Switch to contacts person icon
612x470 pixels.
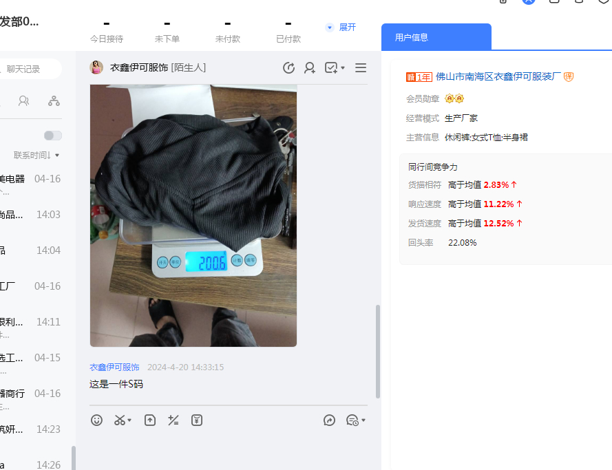24,101
